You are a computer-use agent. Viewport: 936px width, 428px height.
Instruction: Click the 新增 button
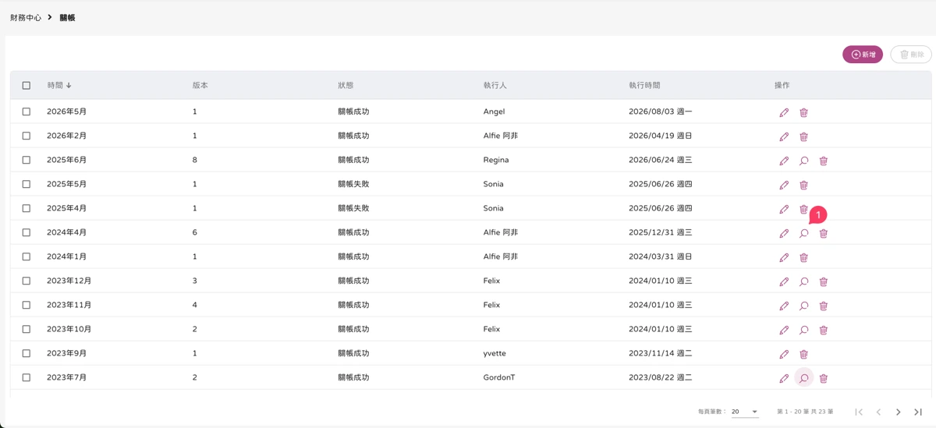(863, 55)
